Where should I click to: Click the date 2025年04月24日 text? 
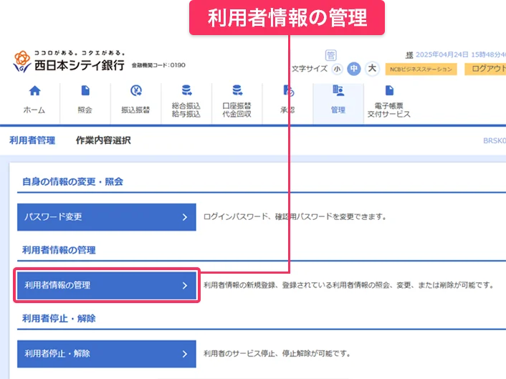tap(442, 55)
